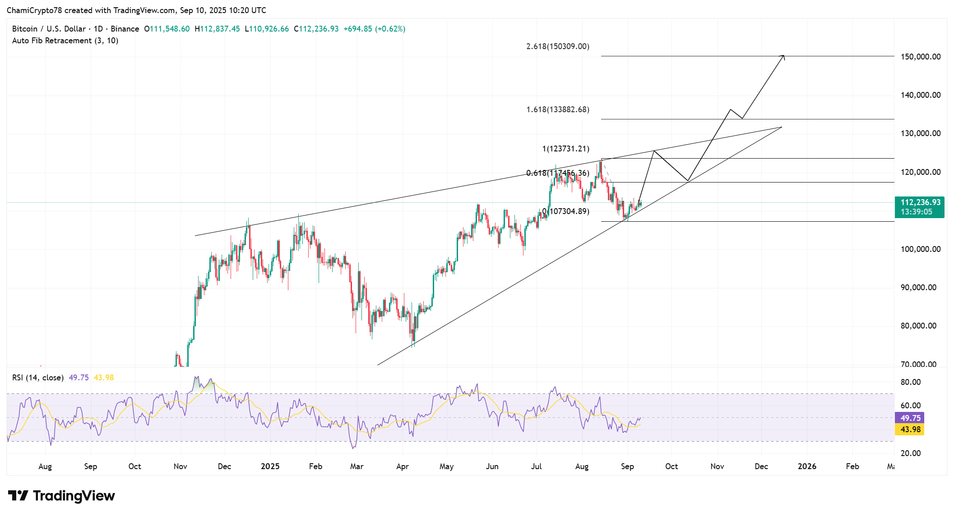Click the 0(107304.89) Fib level label
954x516 pixels.
(x=566, y=211)
